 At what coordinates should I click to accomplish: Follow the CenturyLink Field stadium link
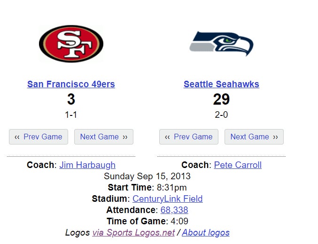167,199
